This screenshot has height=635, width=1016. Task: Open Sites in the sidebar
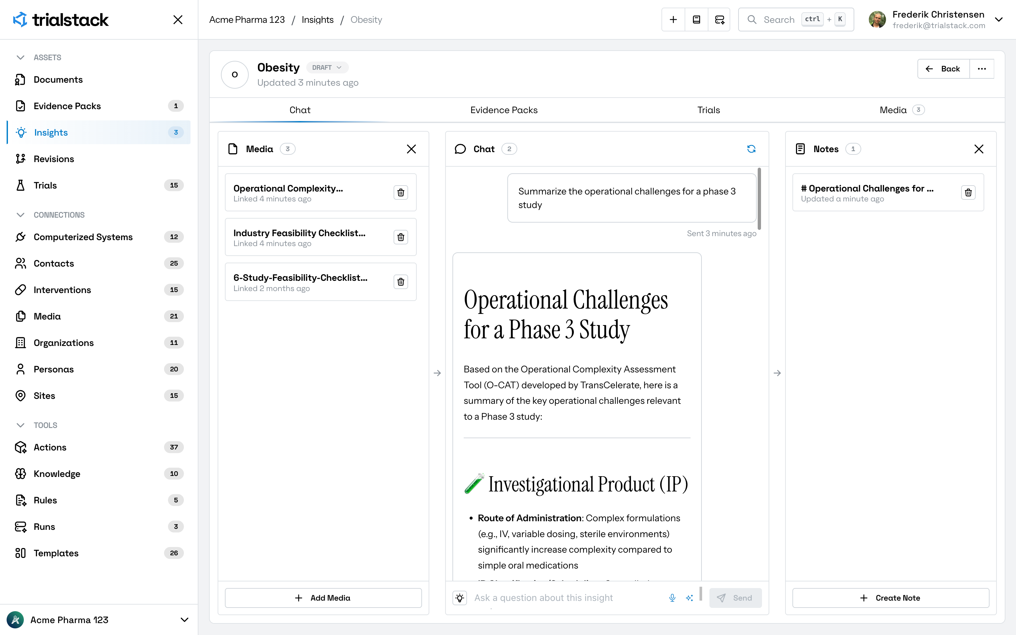(x=99, y=396)
